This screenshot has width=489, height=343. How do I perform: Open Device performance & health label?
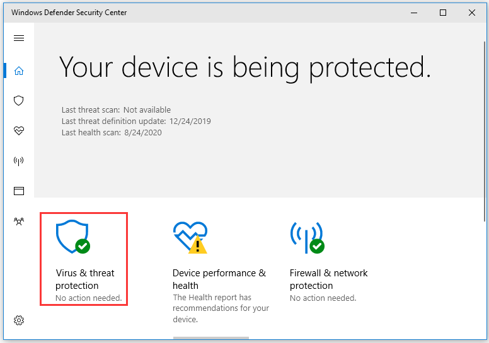coord(219,279)
